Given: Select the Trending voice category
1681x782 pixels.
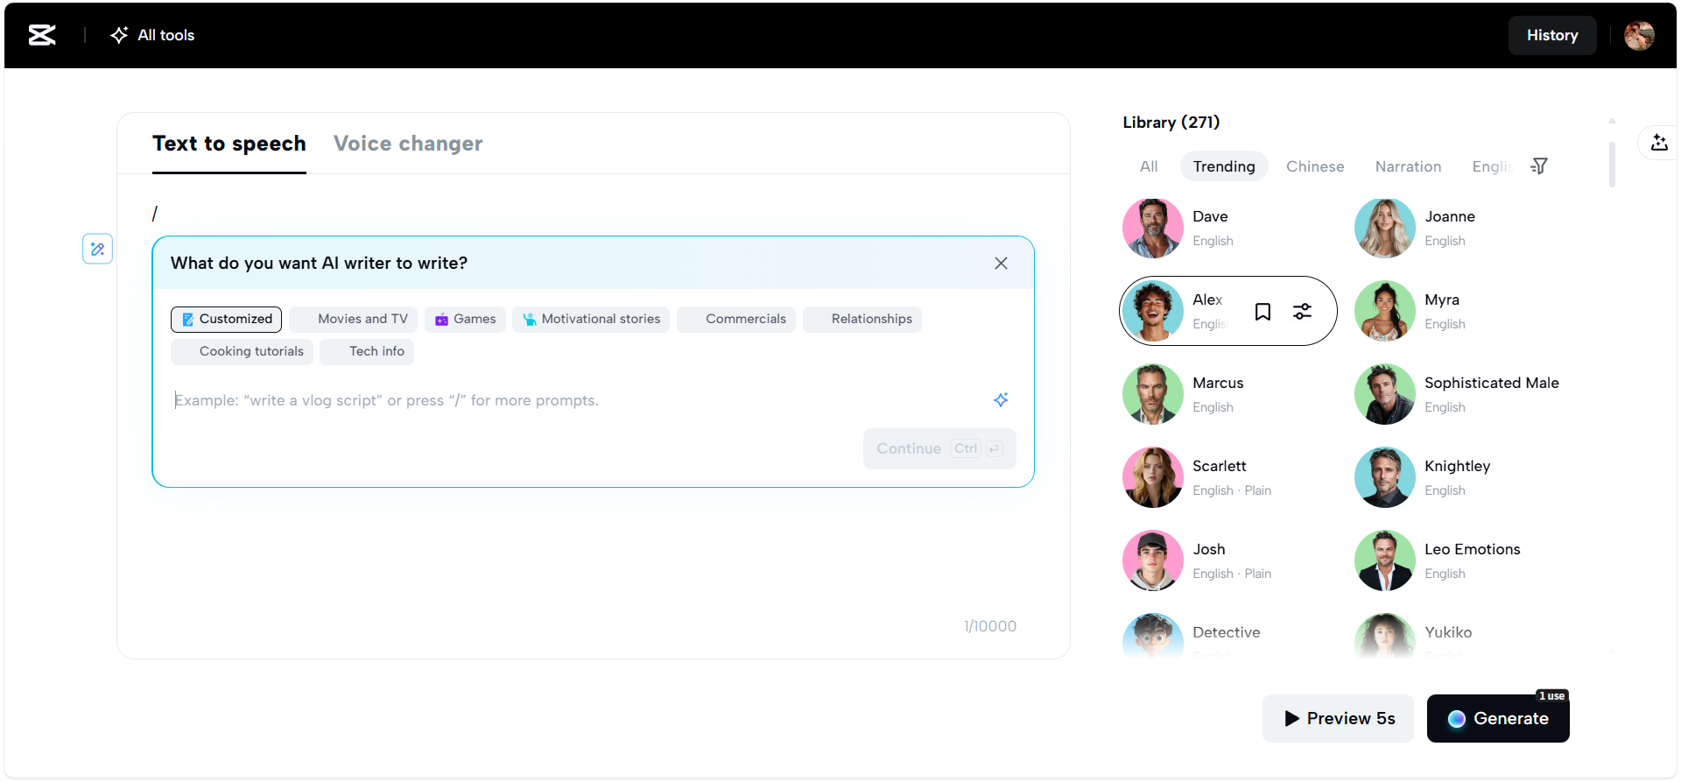Looking at the screenshot, I should point(1223,166).
